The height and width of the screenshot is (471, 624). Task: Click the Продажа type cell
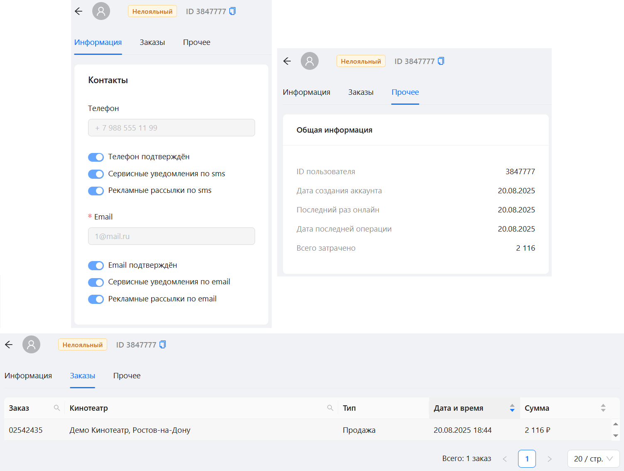point(359,430)
